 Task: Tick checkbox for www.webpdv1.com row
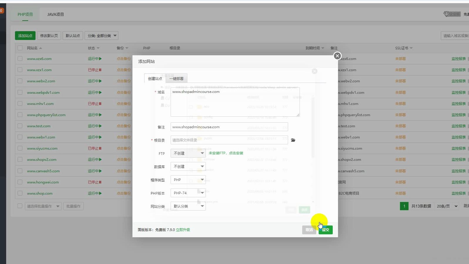click(x=20, y=92)
